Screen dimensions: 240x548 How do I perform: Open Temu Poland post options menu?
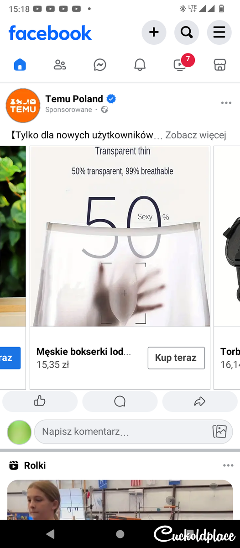tap(226, 103)
